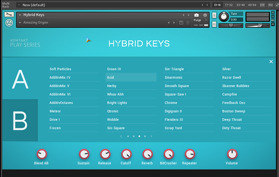The height and width of the screenshot is (177, 279).
Task: Open the Hybrid Keys instrument dropdown arrow
Action: pyautogui.click(x=20, y=15)
